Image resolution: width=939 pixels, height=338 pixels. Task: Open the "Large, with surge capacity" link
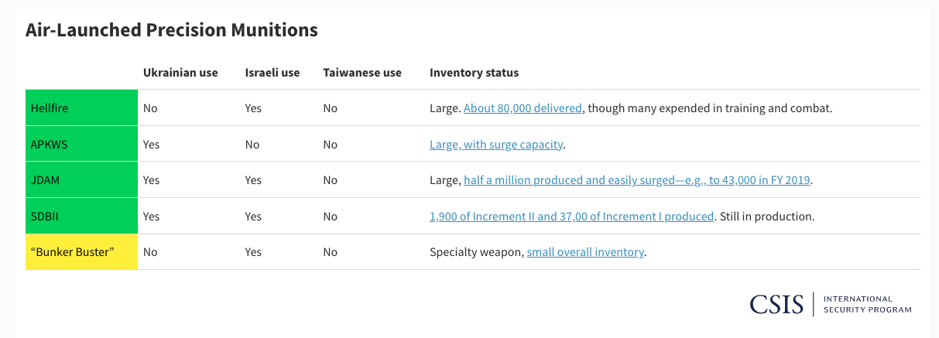pyautogui.click(x=496, y=145)
